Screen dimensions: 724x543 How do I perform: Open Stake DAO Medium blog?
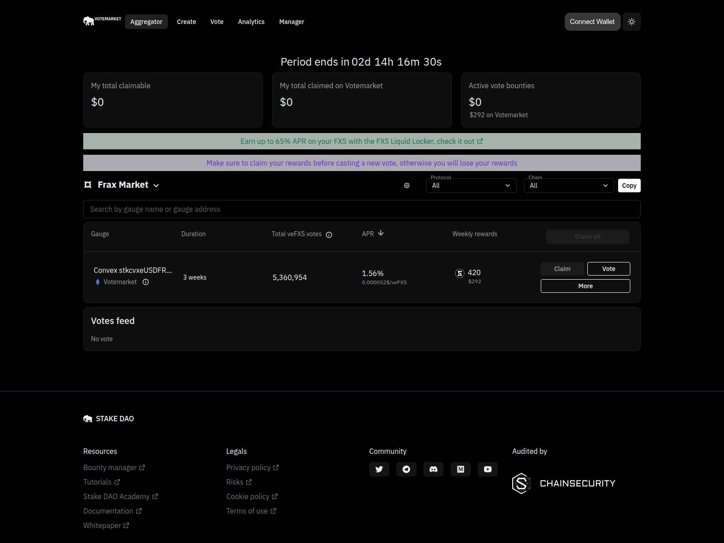pyautogui.click(x=461, y=469)
